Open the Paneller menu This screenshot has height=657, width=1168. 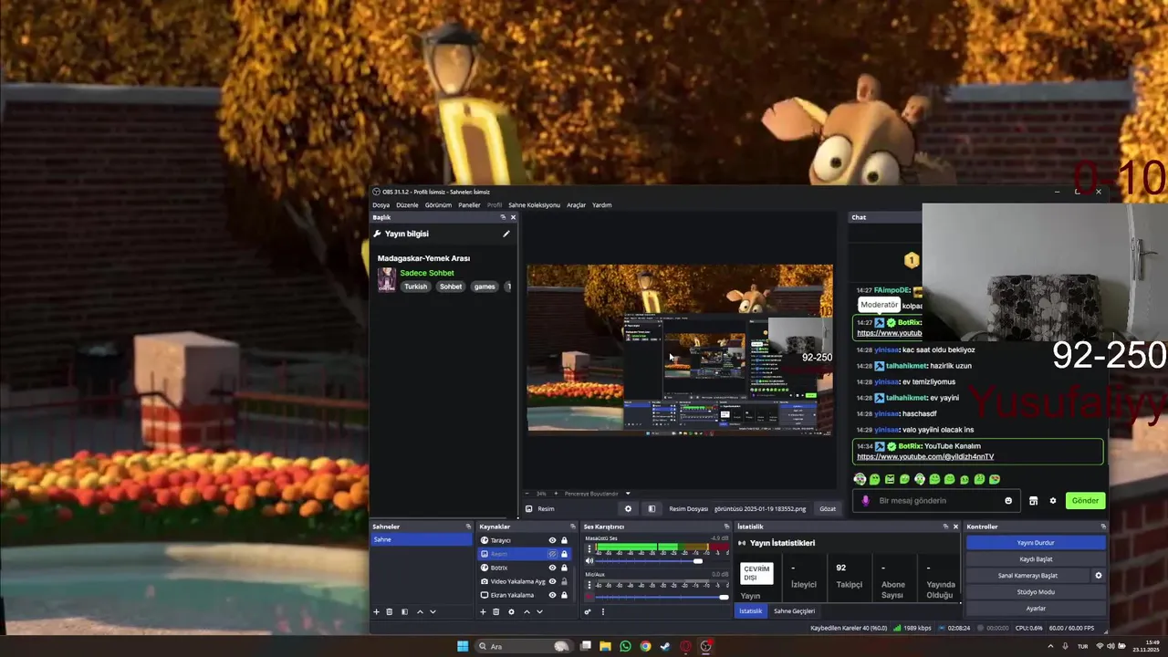(469, 205)
